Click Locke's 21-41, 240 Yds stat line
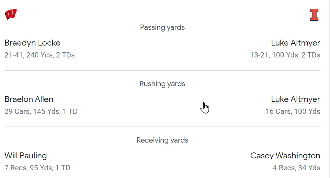This screenshot has height=178, width=330. pos(40,55)
